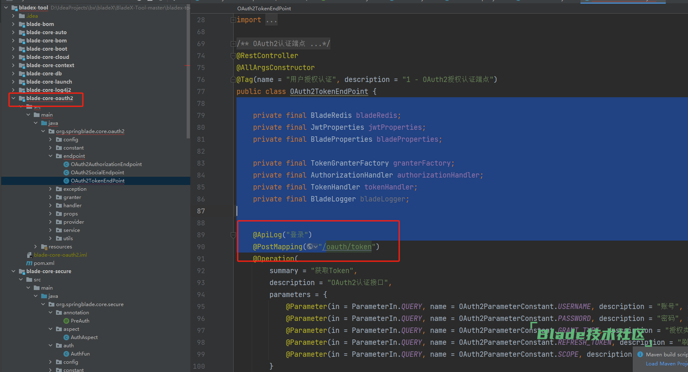The image size is (688, 372).
Task: Expand the blade-core-auto module
Action: [13, 33]
